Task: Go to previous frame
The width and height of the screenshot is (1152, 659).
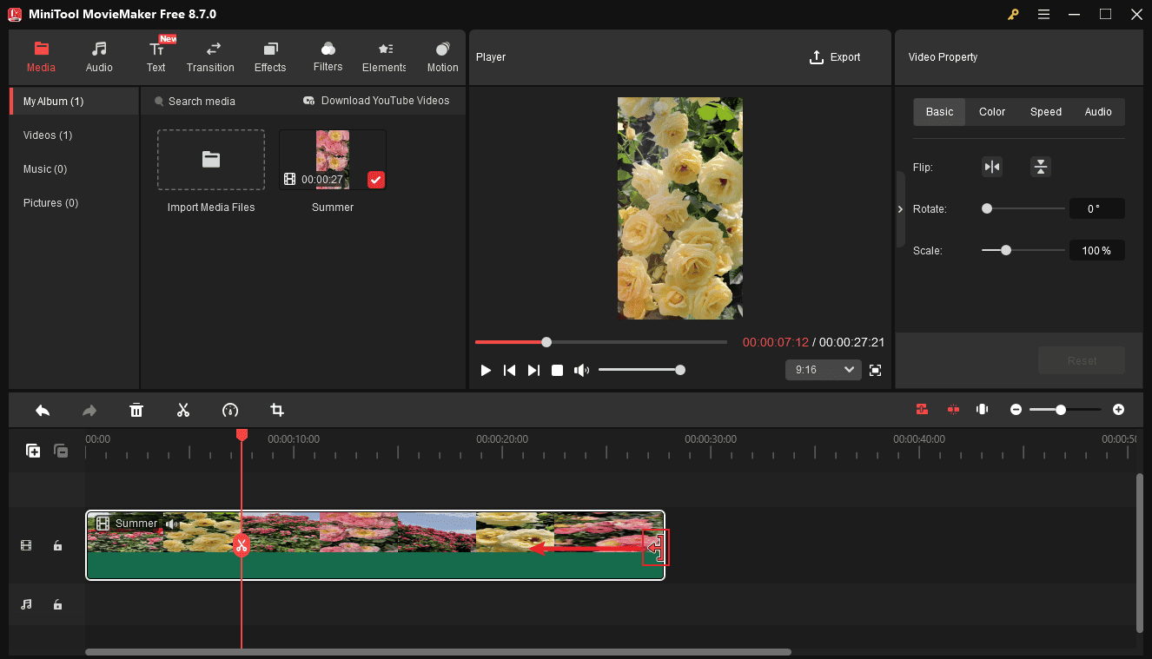Action: [510, 371]
